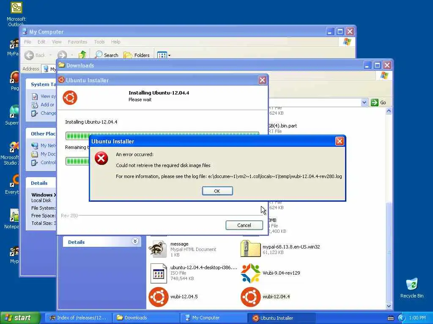Click the lower remaining-time progress bar
Screen dimensions: 433x324
pos(78,161)
